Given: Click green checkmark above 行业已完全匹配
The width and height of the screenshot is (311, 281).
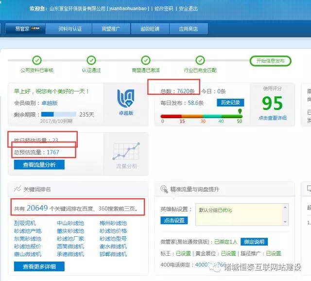Looking at the screenshot, I should tap(200, 60).
